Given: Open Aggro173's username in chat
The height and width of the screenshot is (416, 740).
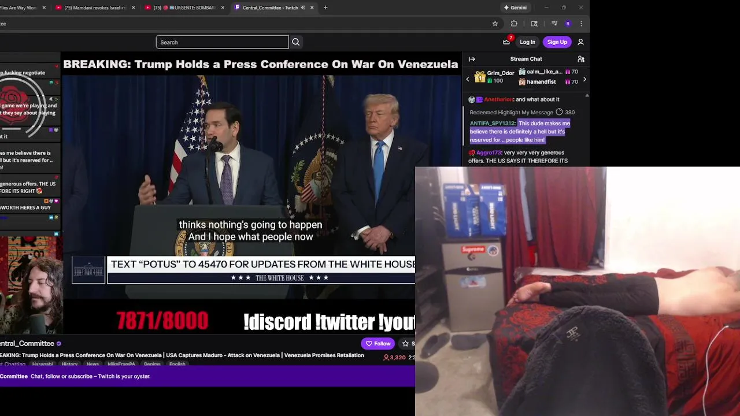Looking at the screenshot, I should [x=489, y=153].
